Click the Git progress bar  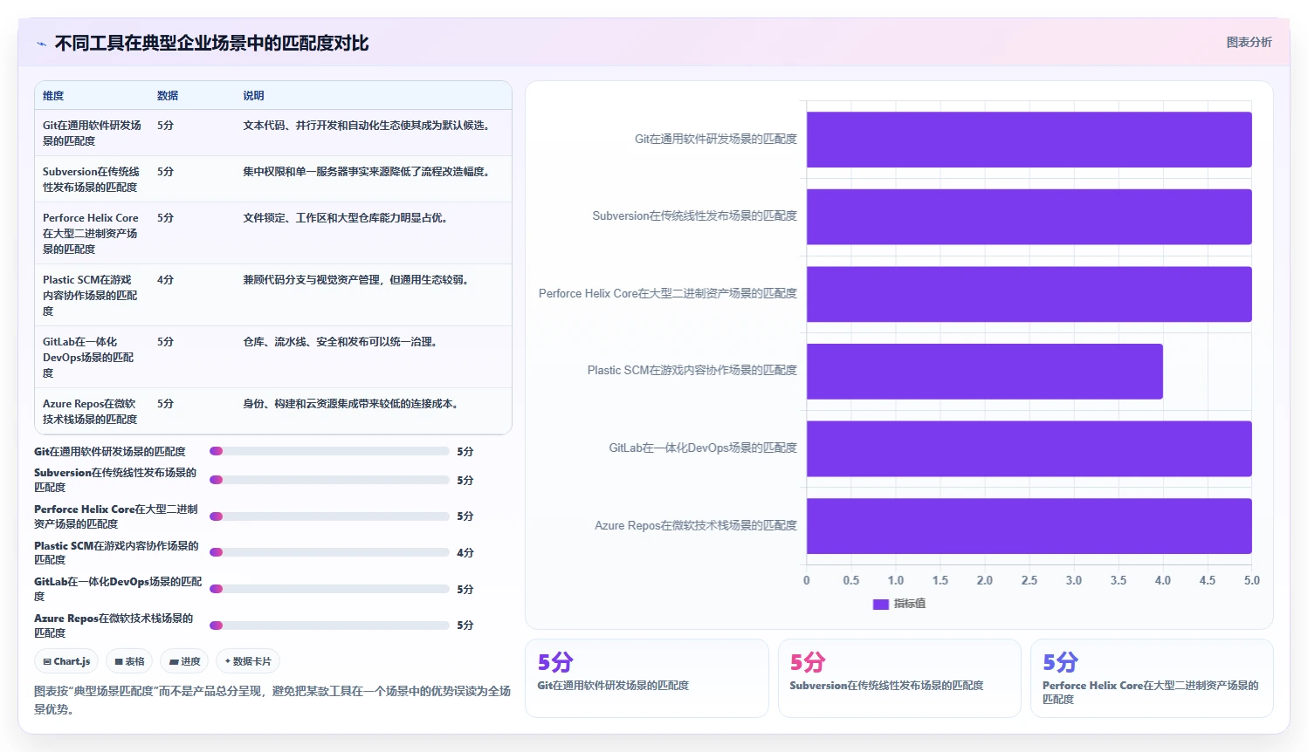(x=329, y=451)
